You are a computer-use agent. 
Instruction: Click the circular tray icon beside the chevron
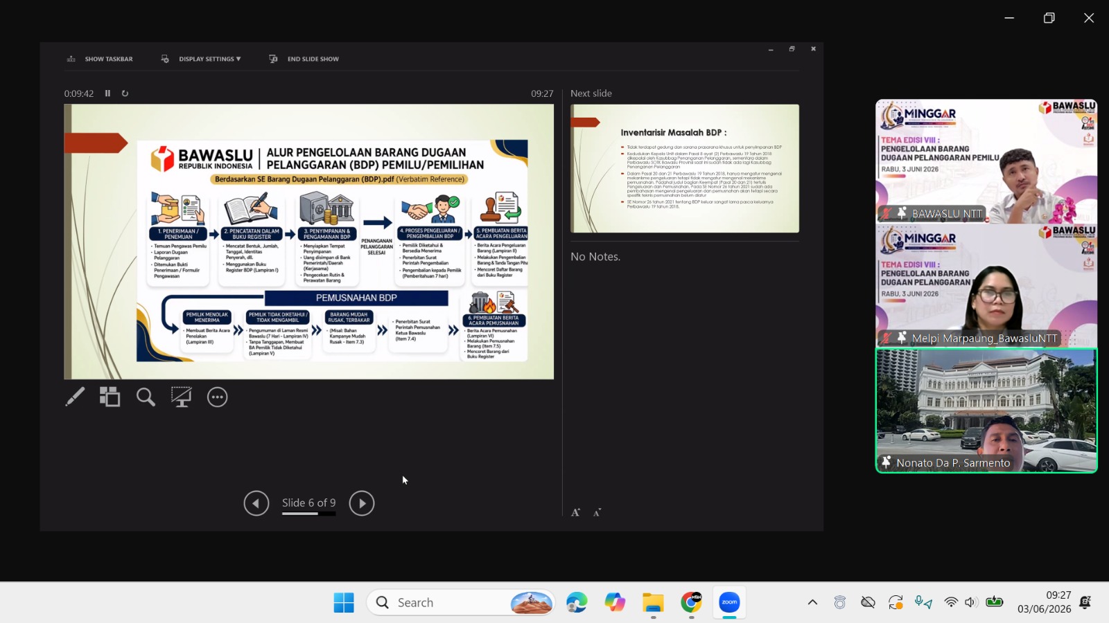tap(840, 603)
